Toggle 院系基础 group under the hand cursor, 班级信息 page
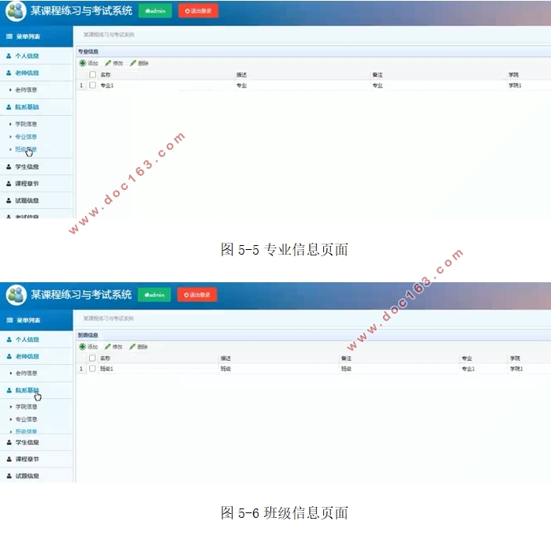 point(36,390)
